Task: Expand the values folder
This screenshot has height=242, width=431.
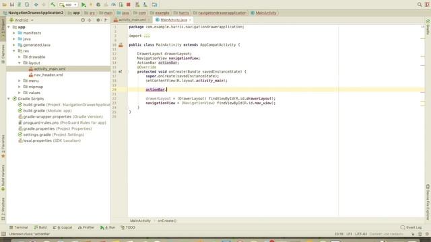Action: (20, 93)
